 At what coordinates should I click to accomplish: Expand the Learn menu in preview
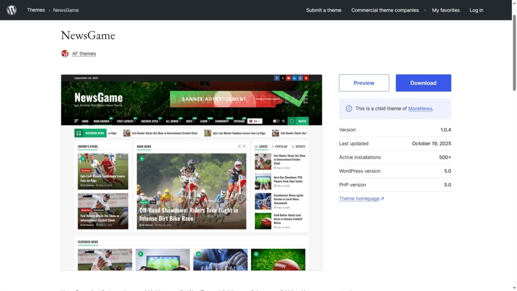pos(205,121)
